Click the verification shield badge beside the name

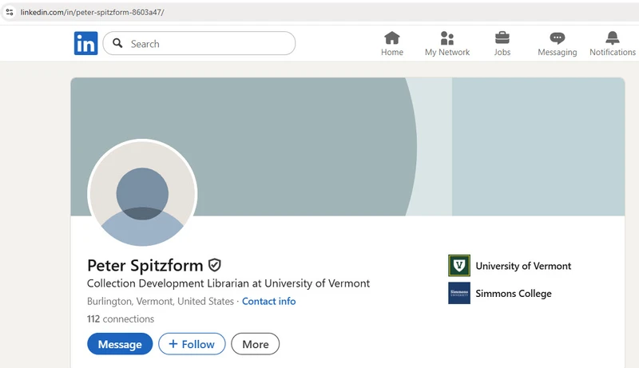215,265
